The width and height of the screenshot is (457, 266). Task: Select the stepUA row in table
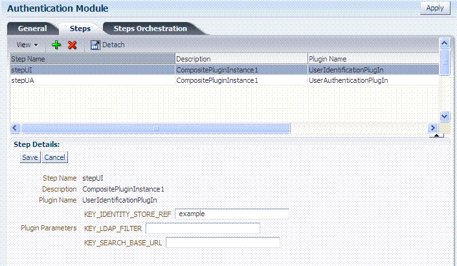(x=225, y=80)
